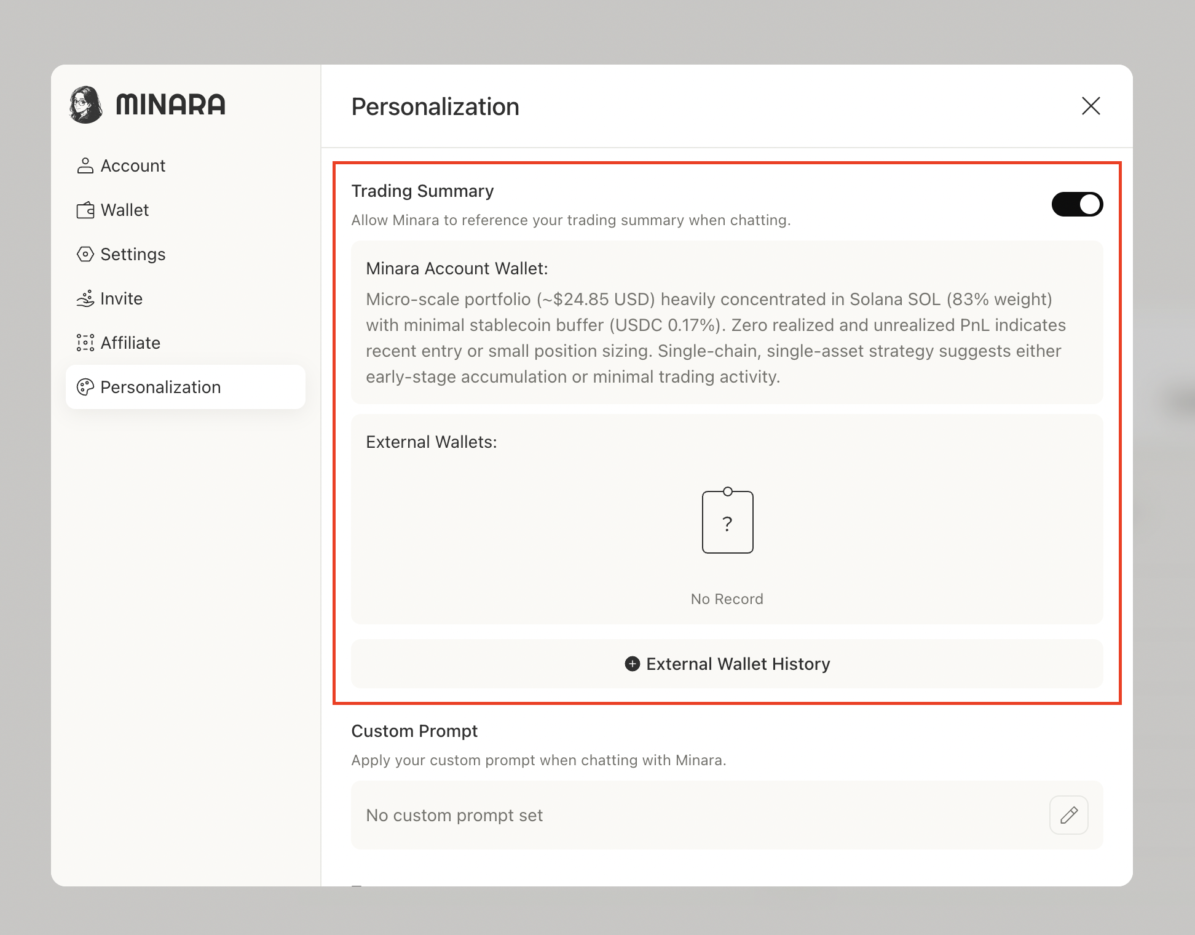Click the Affiliate icon in sidebar

pos(85,343)
